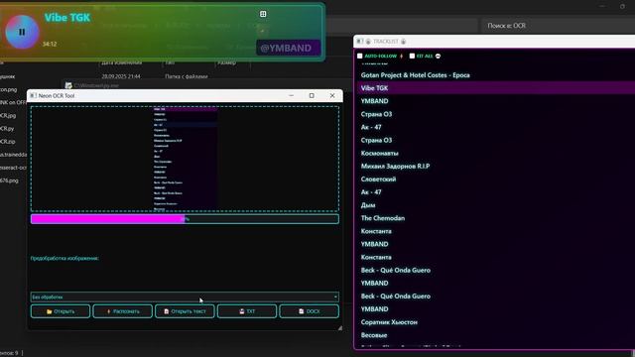Select the OCR.py file in Explorer
This screenshot has height=357, width=635.
pos(7,128)
